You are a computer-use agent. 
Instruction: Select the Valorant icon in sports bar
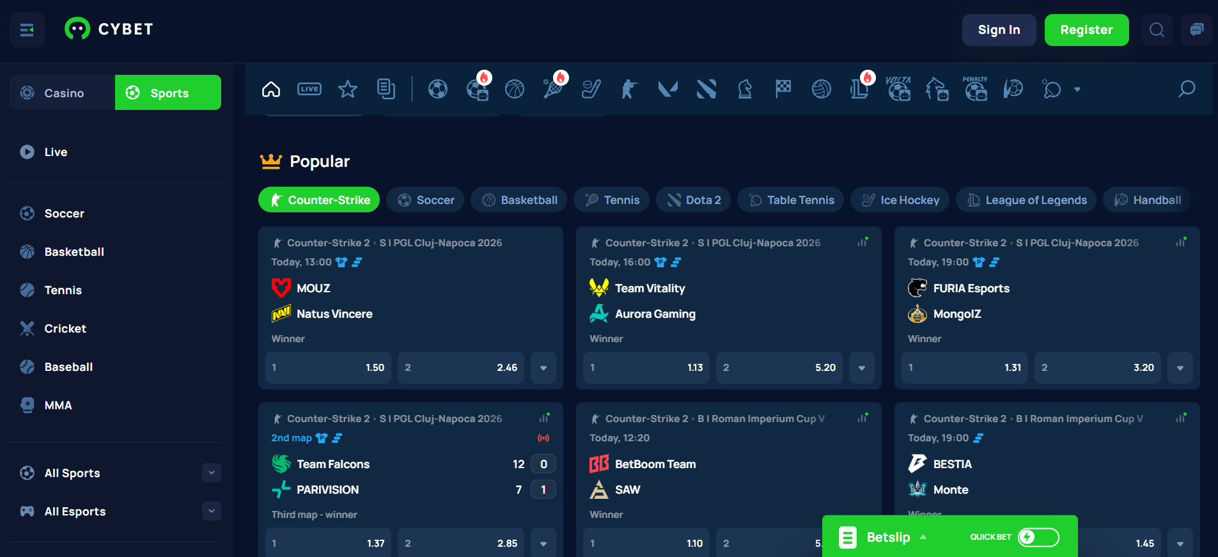click(668, 90)
